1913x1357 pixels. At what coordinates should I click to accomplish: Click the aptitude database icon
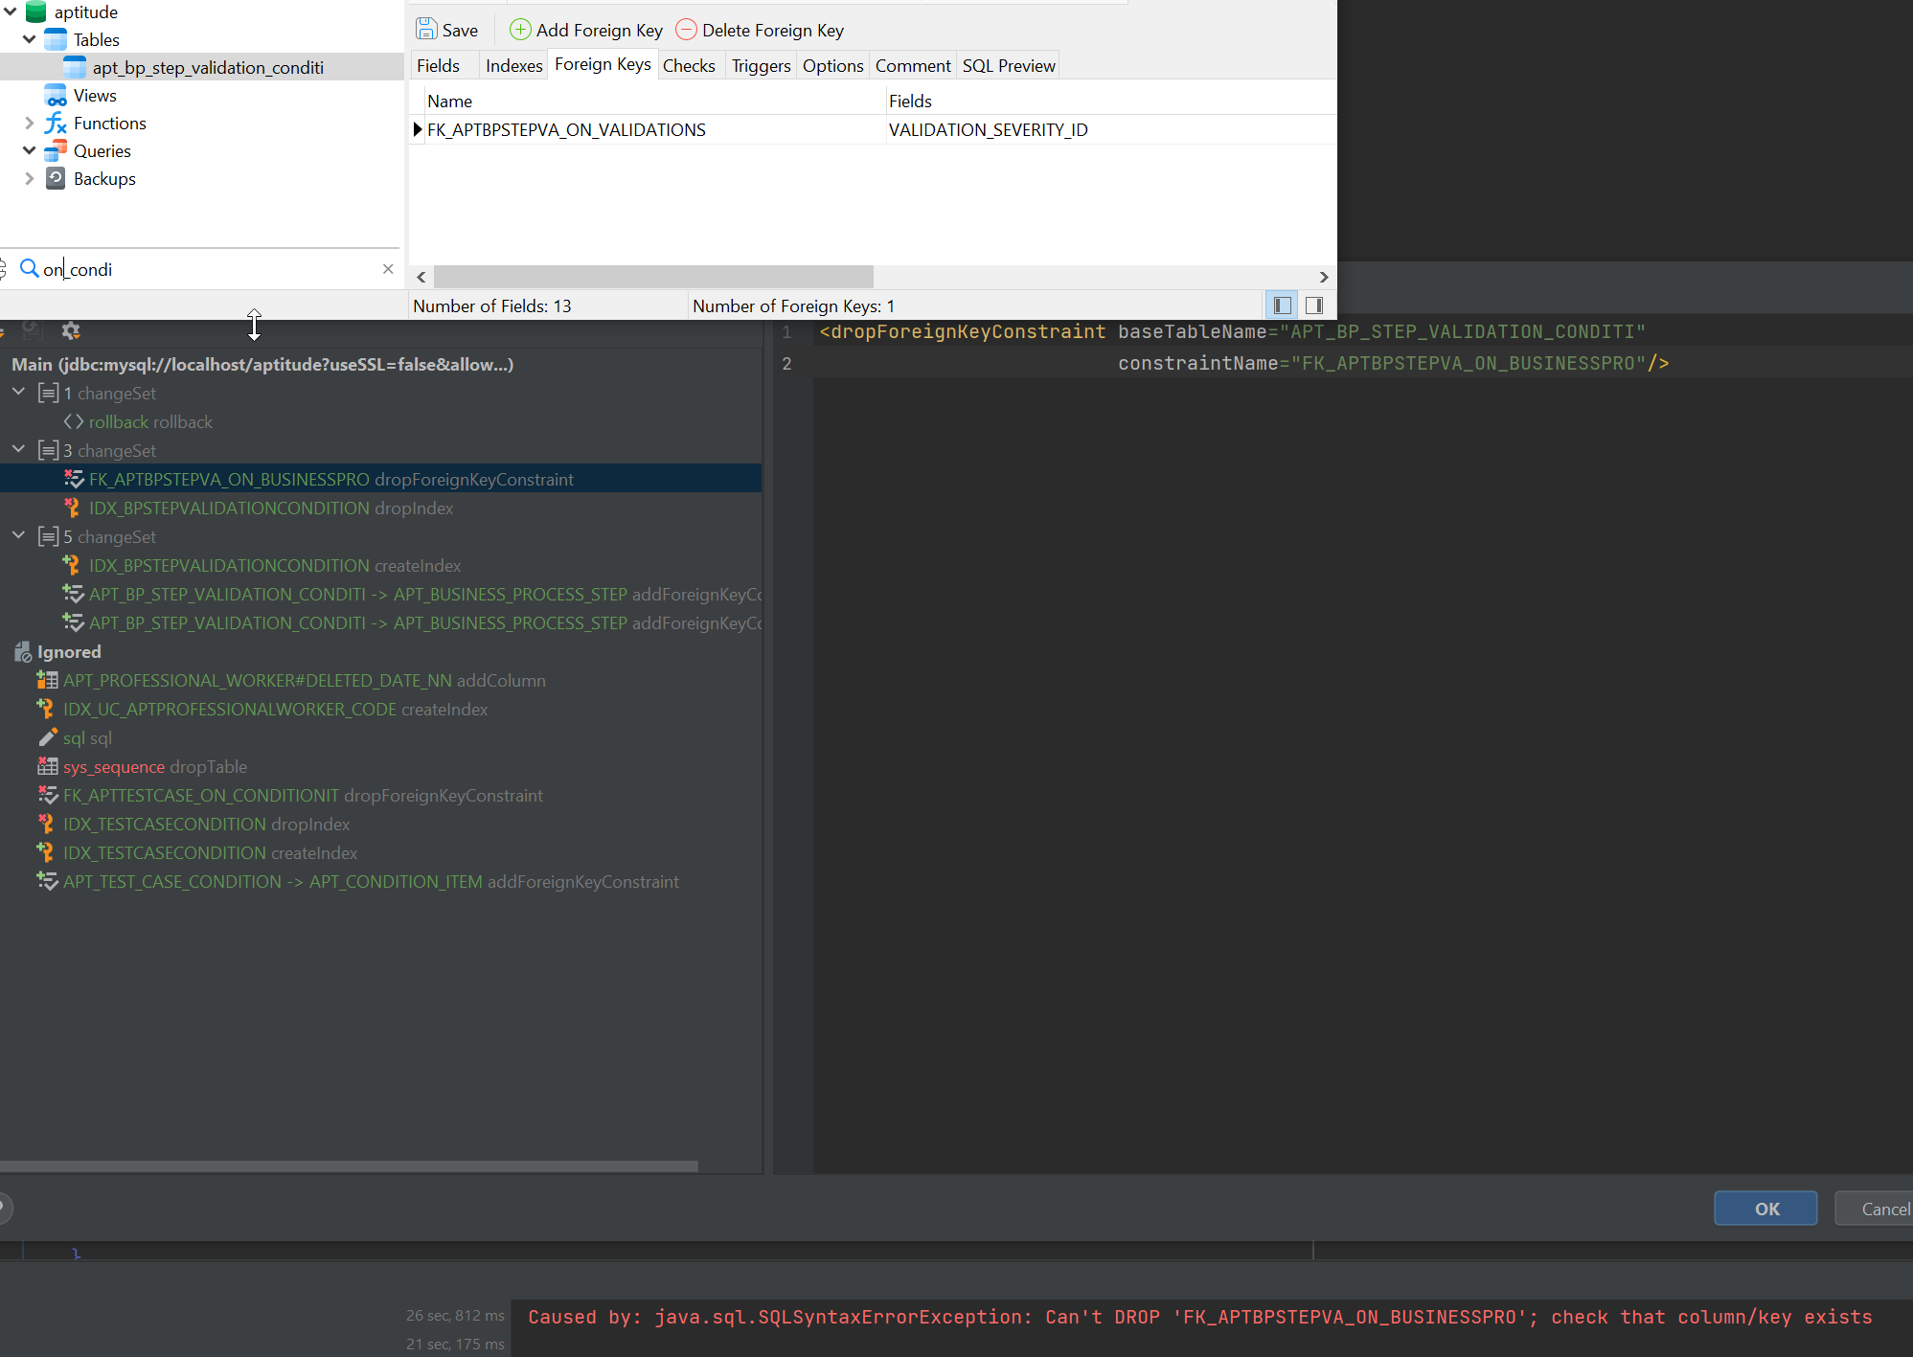36,11
